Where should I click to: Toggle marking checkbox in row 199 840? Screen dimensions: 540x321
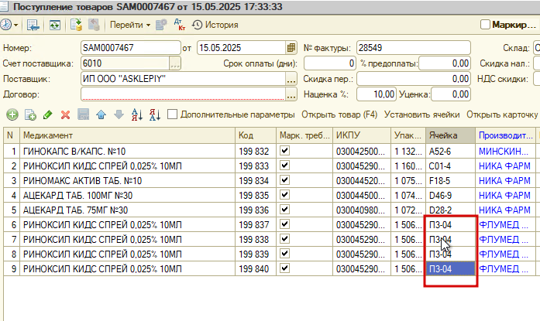tap(284, 268)
